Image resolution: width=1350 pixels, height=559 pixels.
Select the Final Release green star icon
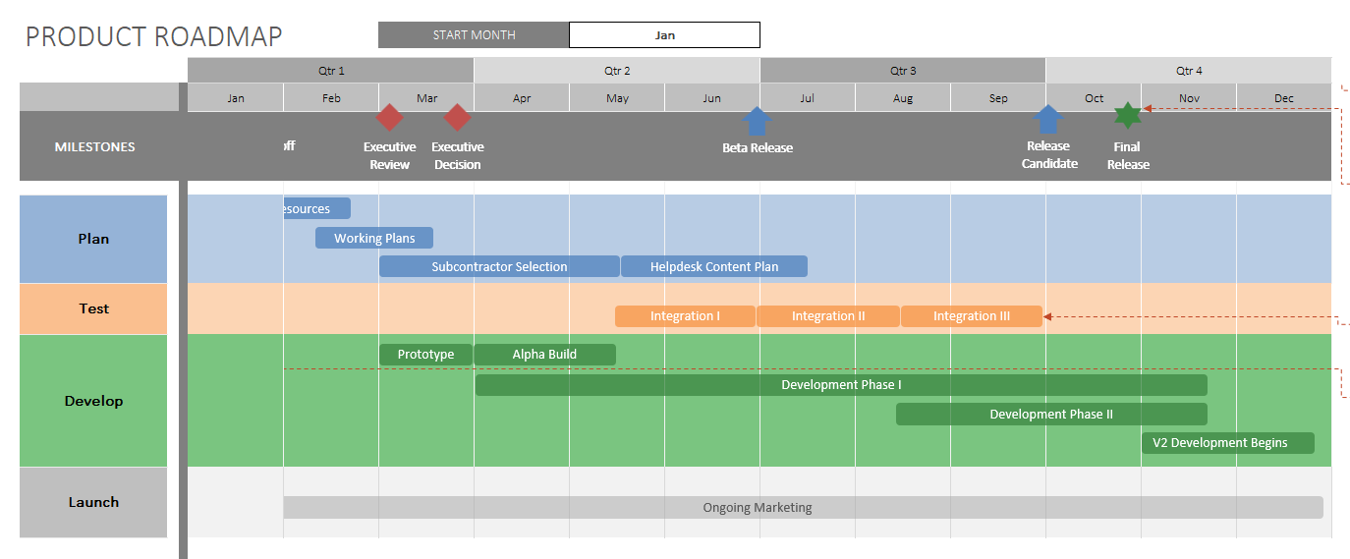click(1128, 115)
